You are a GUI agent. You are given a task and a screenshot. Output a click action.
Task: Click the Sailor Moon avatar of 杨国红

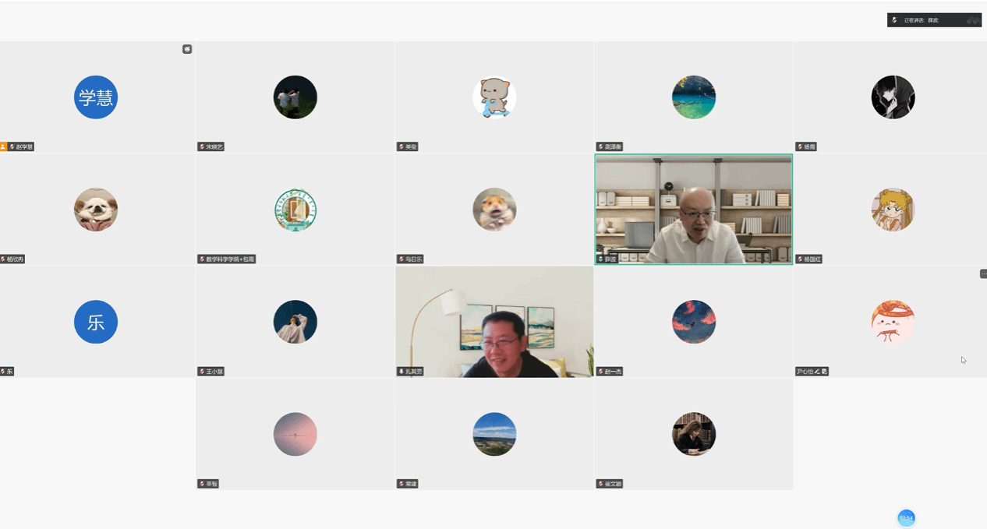pos(893,210)
